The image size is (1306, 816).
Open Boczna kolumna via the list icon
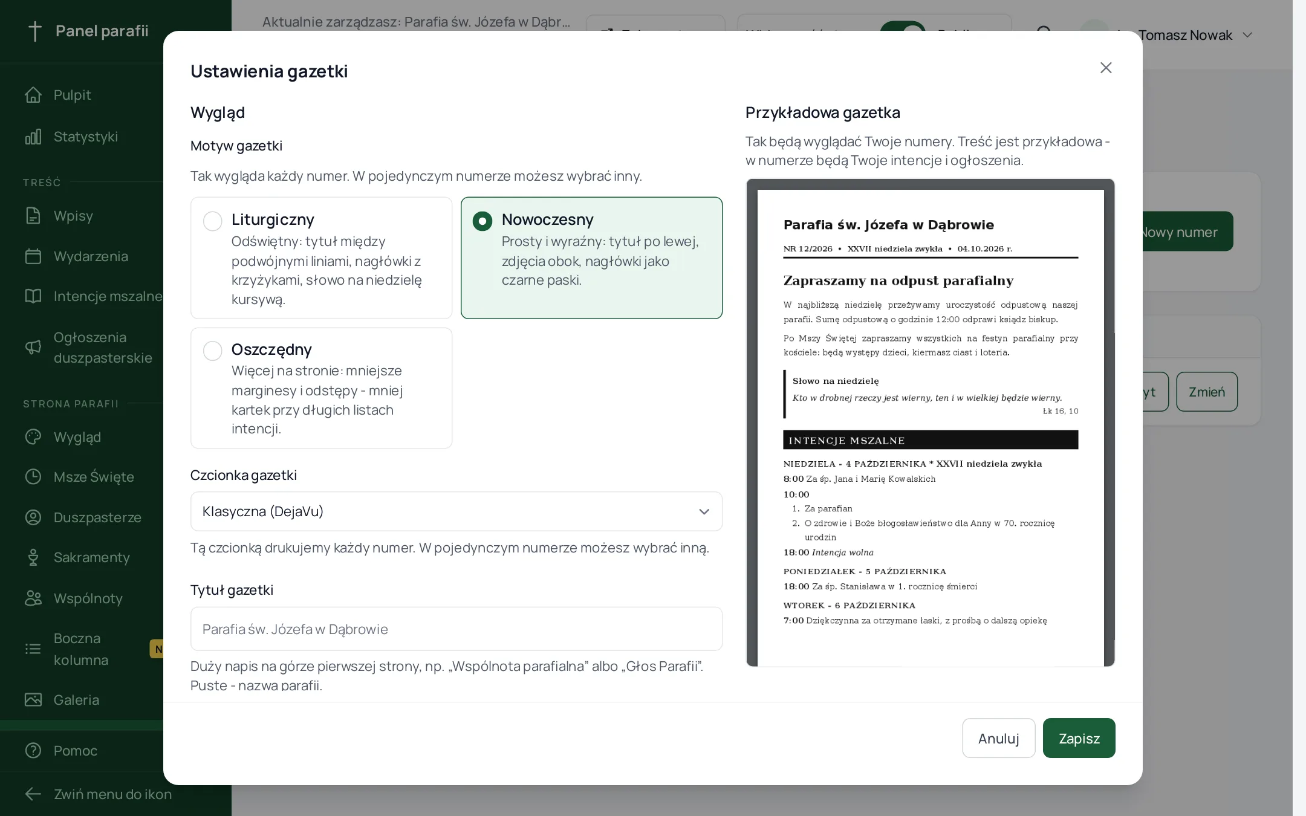click(33, 649)
